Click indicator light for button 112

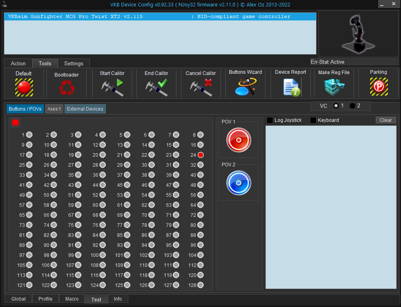[201, 265]
